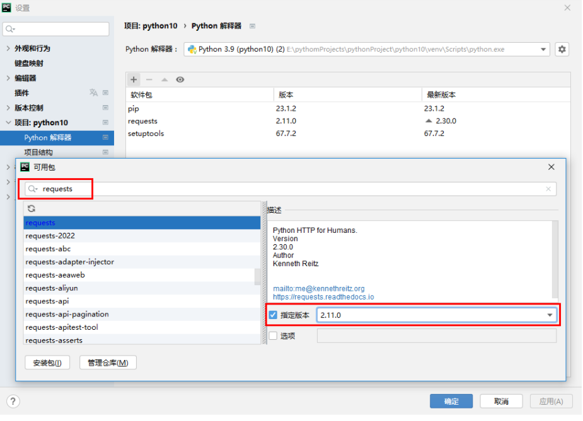Click the refresh icon in Available Packages list
Viewport: 583px width, 421px height.
point(32,209)
